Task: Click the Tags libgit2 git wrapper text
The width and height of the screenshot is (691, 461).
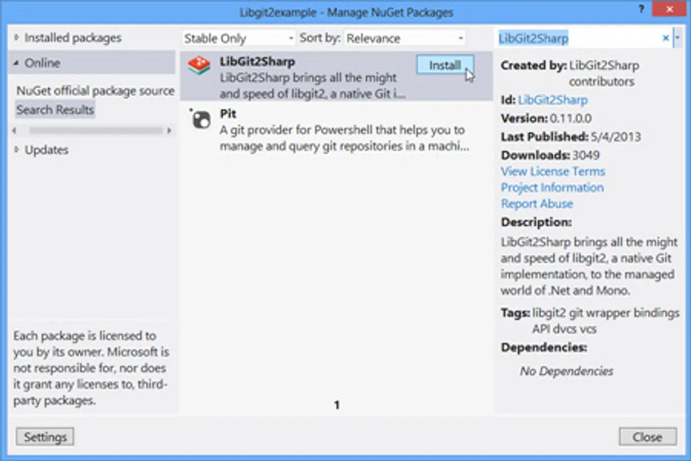Action: click(x=590, y=321)
